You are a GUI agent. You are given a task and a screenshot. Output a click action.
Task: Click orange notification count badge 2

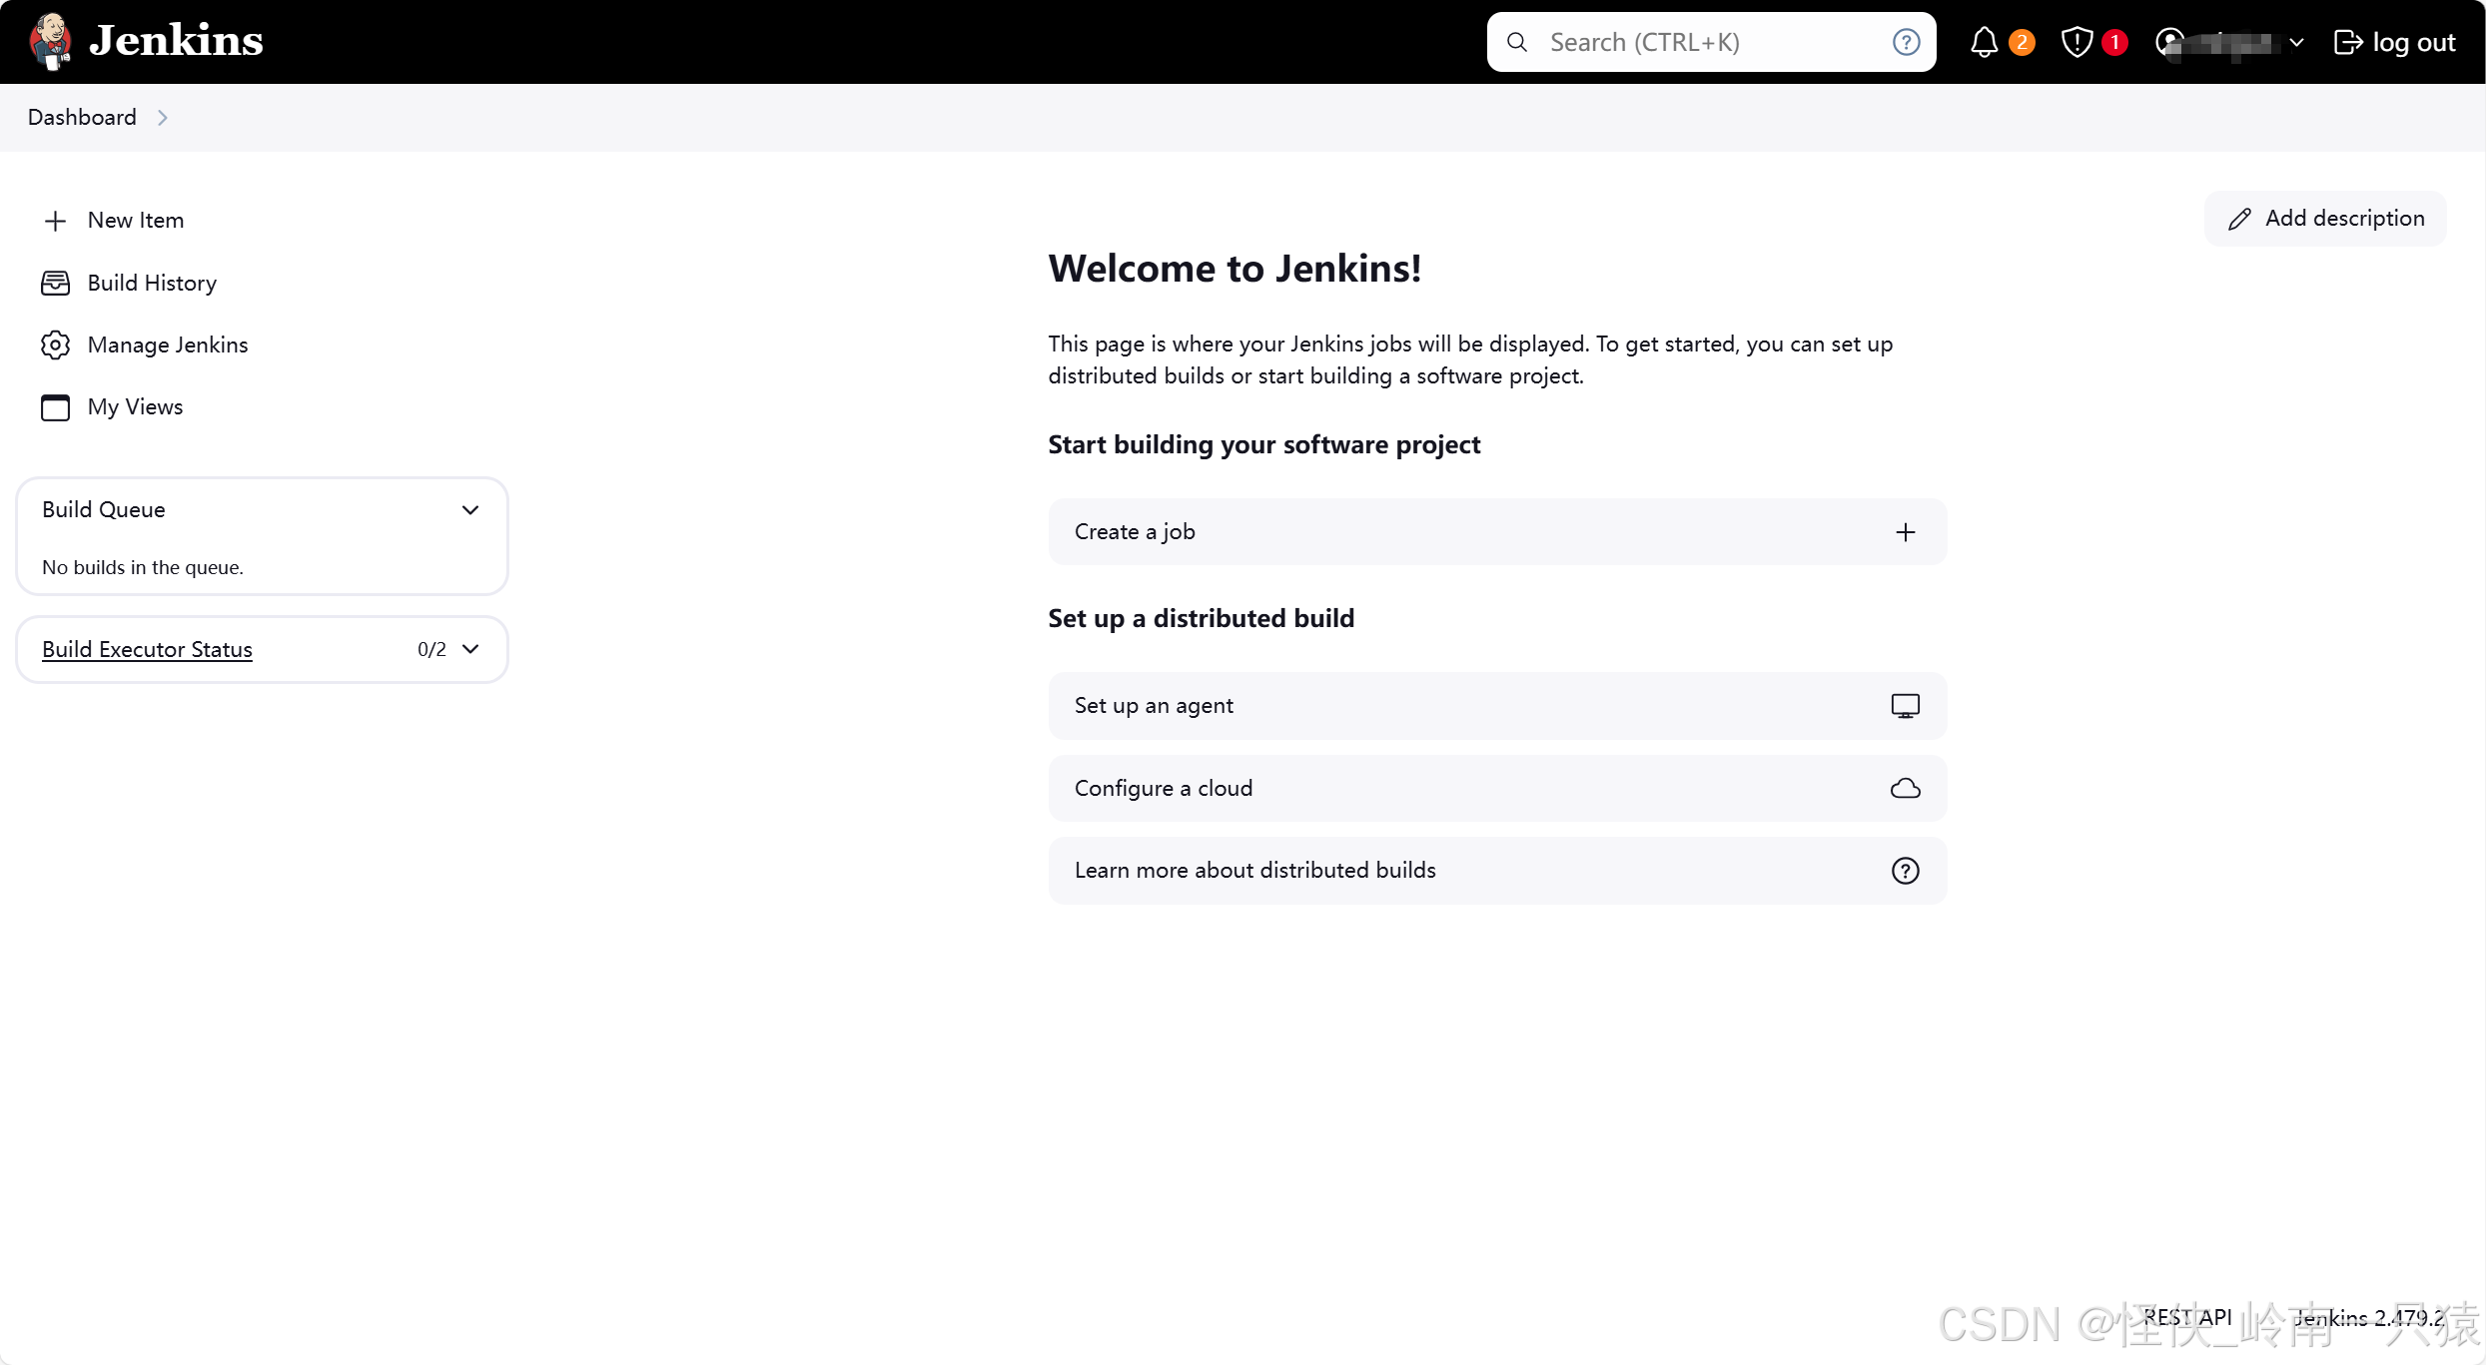click(2022, 42)
